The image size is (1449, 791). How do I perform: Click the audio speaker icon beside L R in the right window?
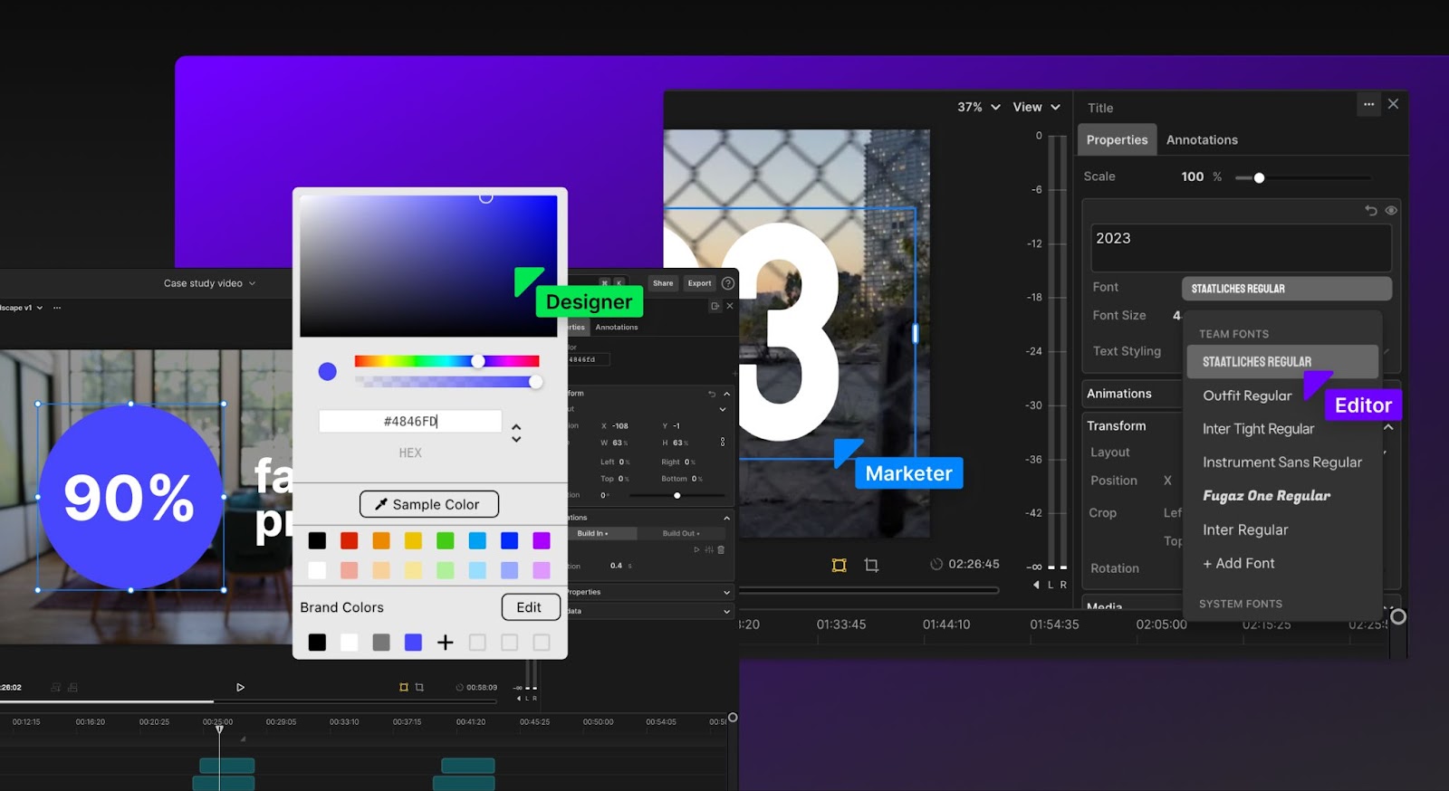[1036, 585]
